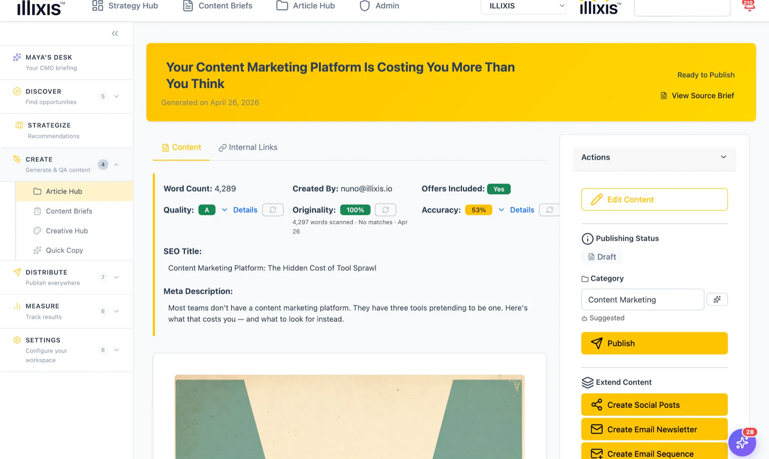Click the article hero image
This screenshot has width=769, height=459.
(x=349, y=417)
